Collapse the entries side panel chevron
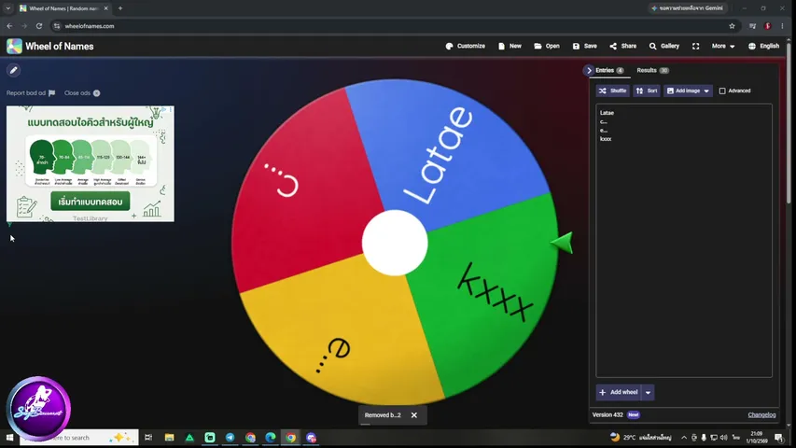 click(589, 71)
